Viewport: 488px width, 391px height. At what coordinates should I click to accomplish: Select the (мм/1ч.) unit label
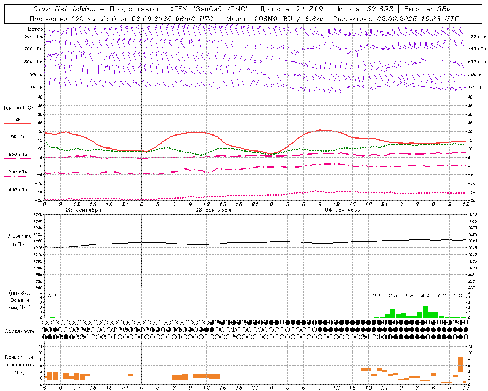(20, 307)
